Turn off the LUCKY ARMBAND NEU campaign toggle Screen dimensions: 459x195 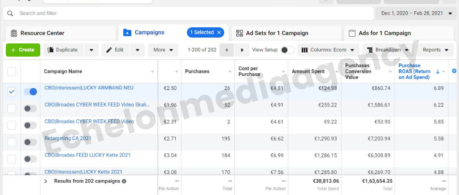coord(30,92)
